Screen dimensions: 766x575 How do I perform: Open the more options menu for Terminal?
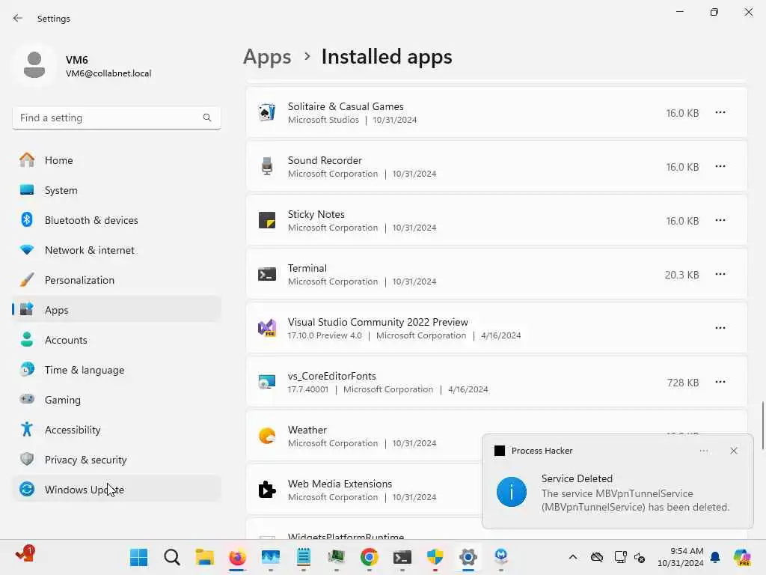pyautogui.click(x=720, y=274)
